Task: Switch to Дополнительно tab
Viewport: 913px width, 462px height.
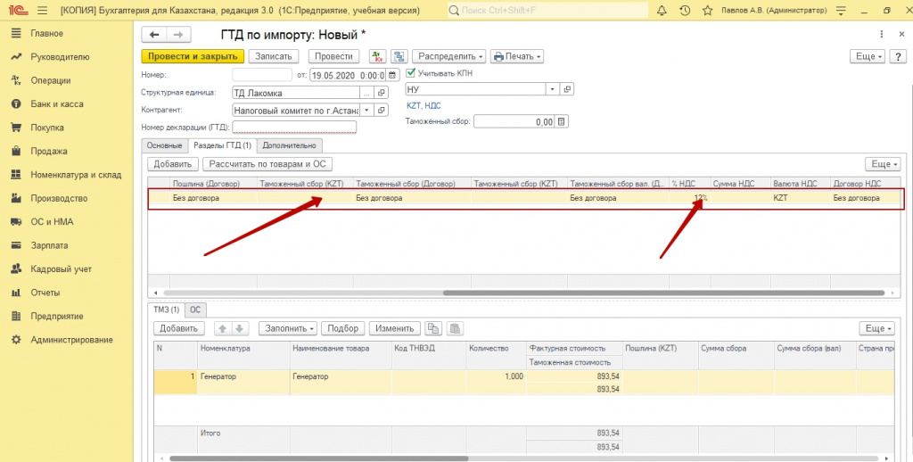Action: pos(289,145)
